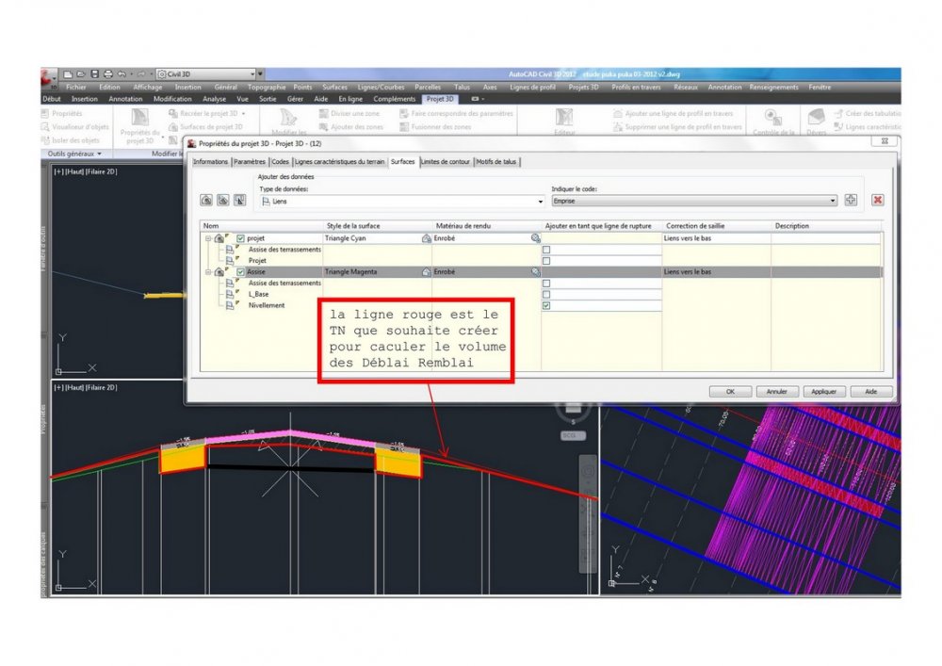Switch to the Paramètres tab
The image size is (942, 666).
pos(250,161)
